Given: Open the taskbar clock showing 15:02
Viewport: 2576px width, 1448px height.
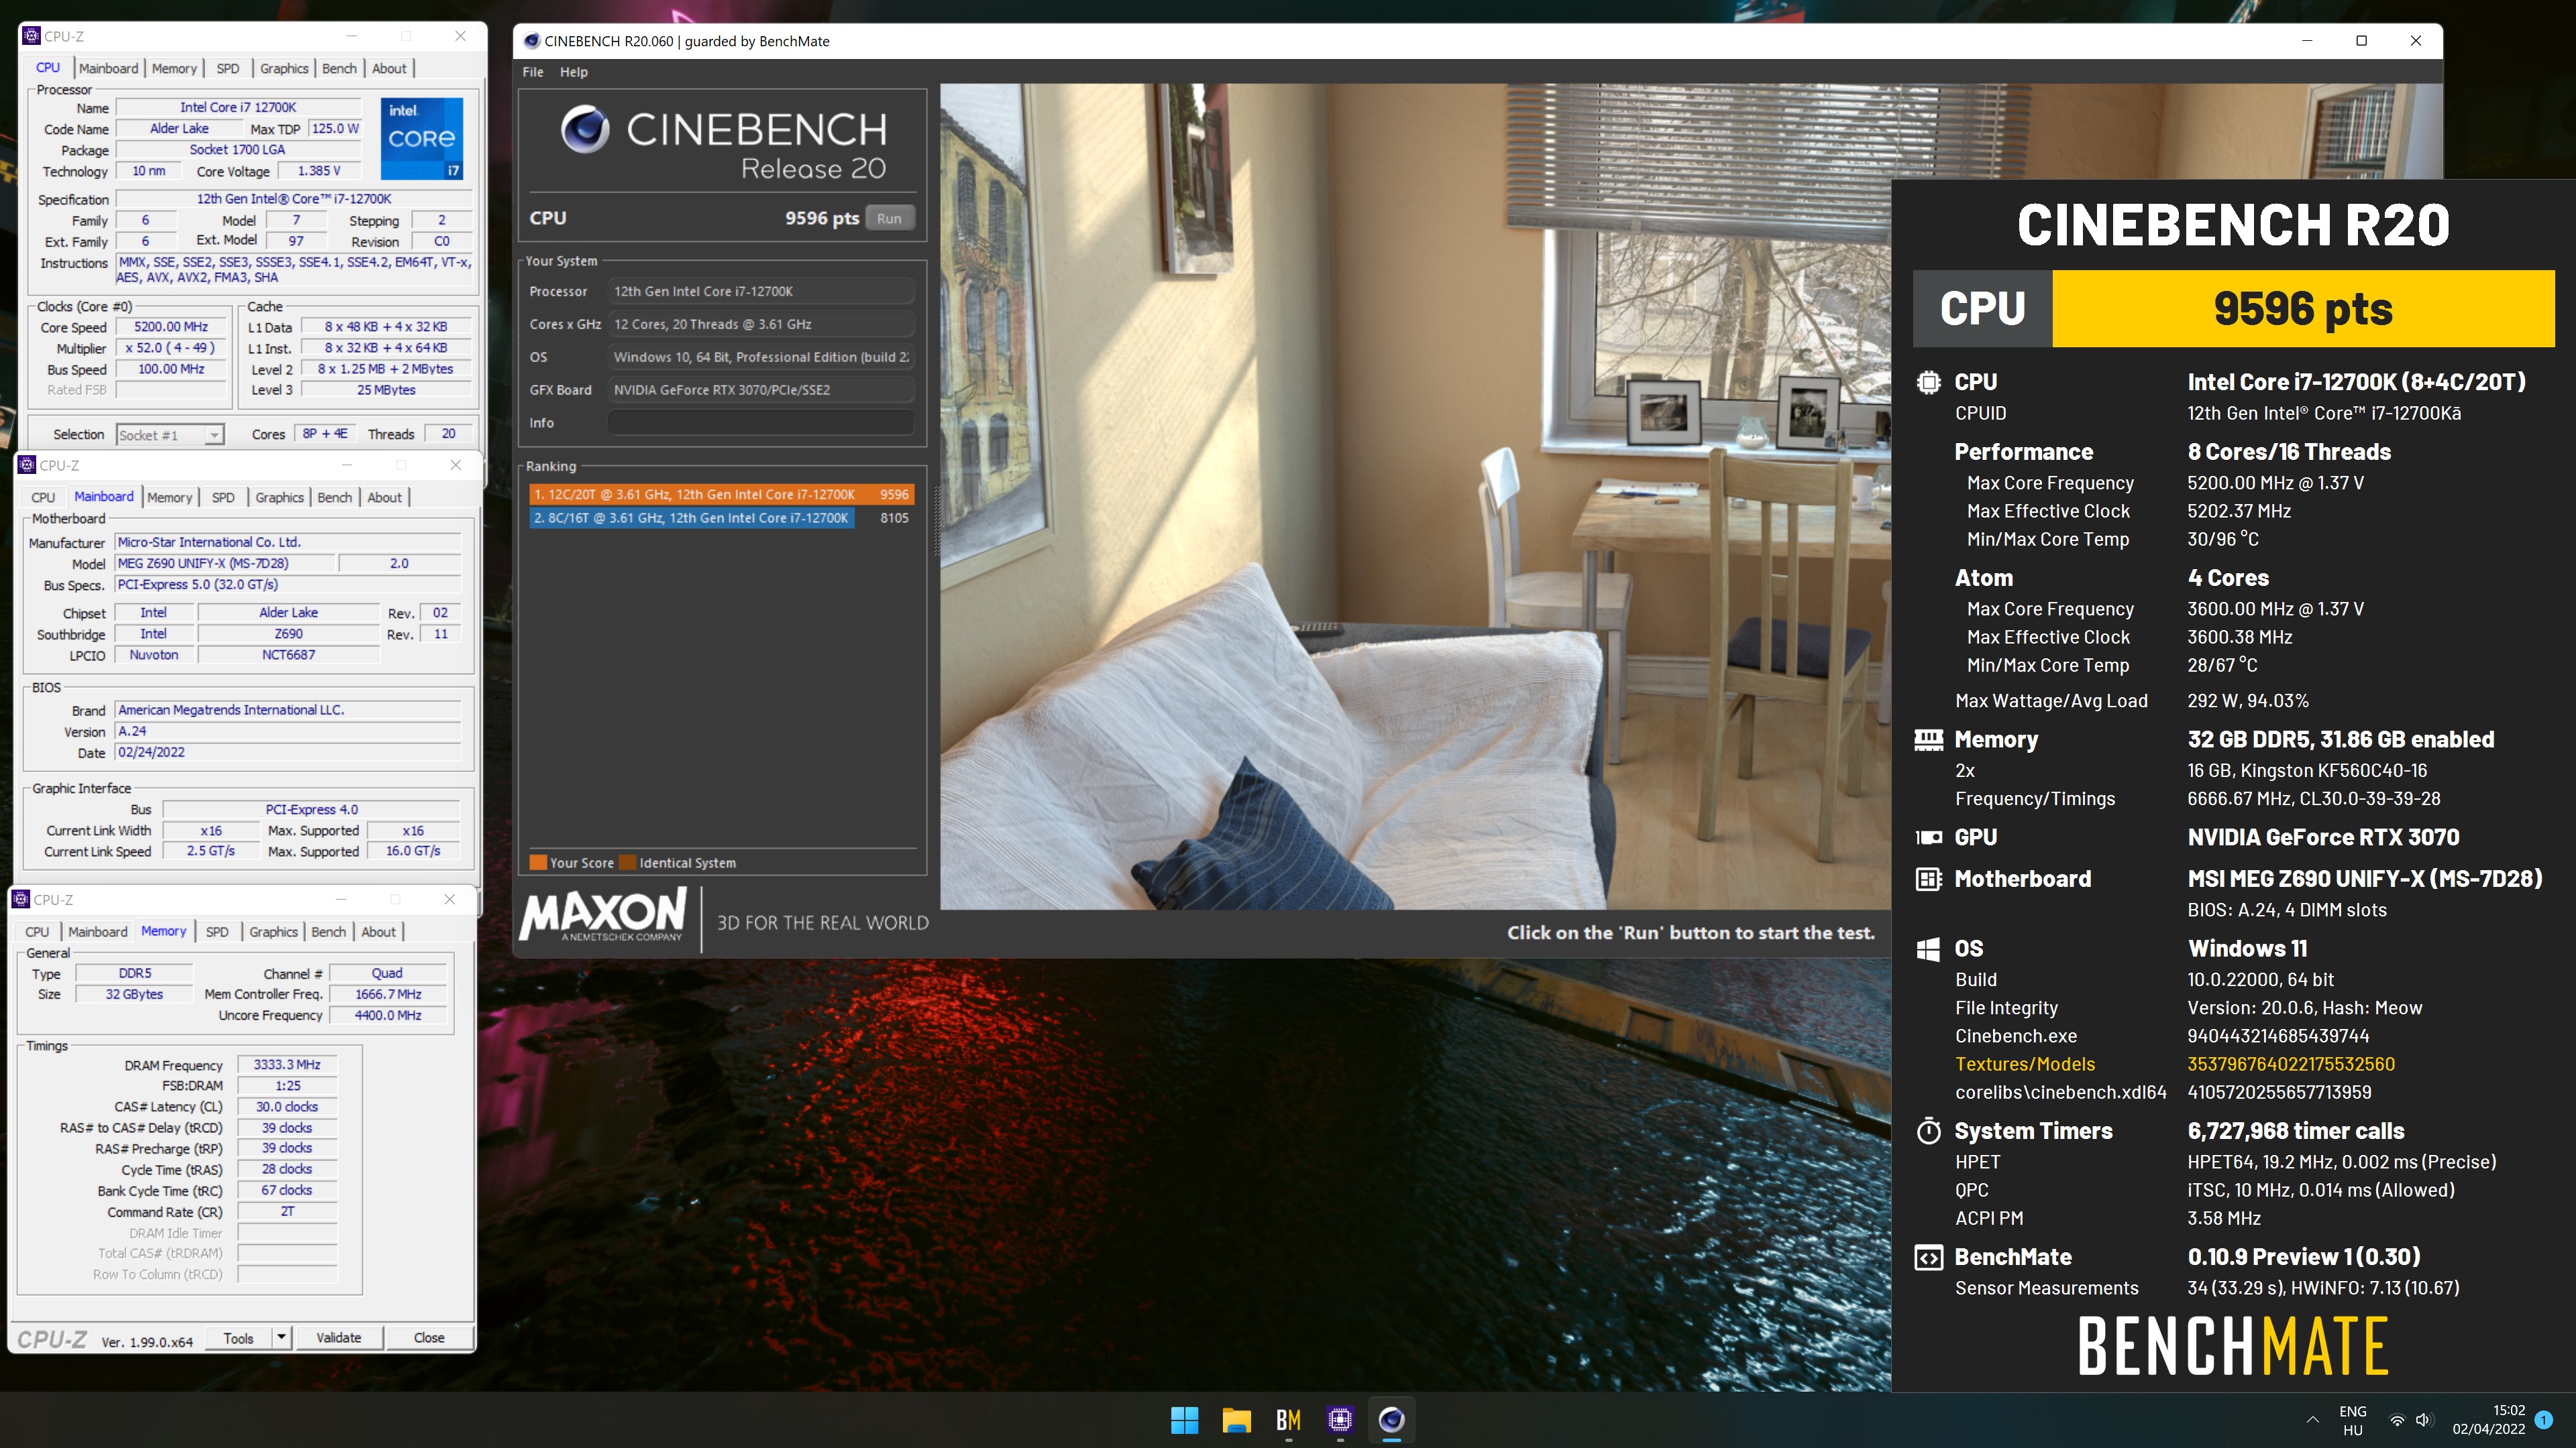Looking at the screenshot, I should [x=2488, y=1420].
